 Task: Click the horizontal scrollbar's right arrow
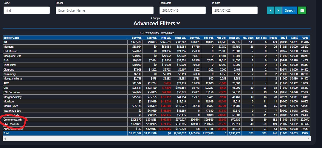point(308,139)
